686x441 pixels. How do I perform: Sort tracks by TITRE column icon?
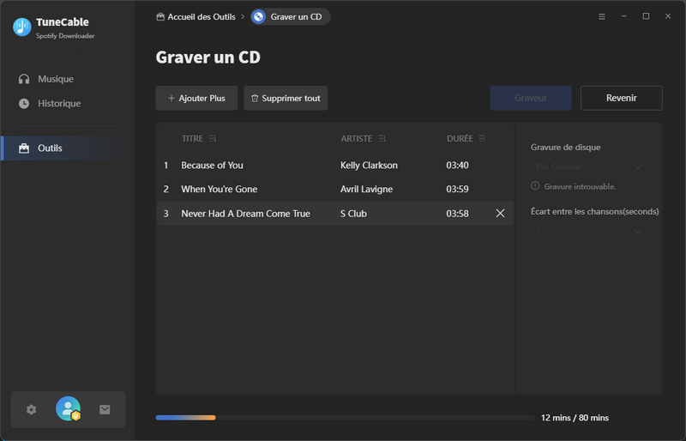pos(212,138)
